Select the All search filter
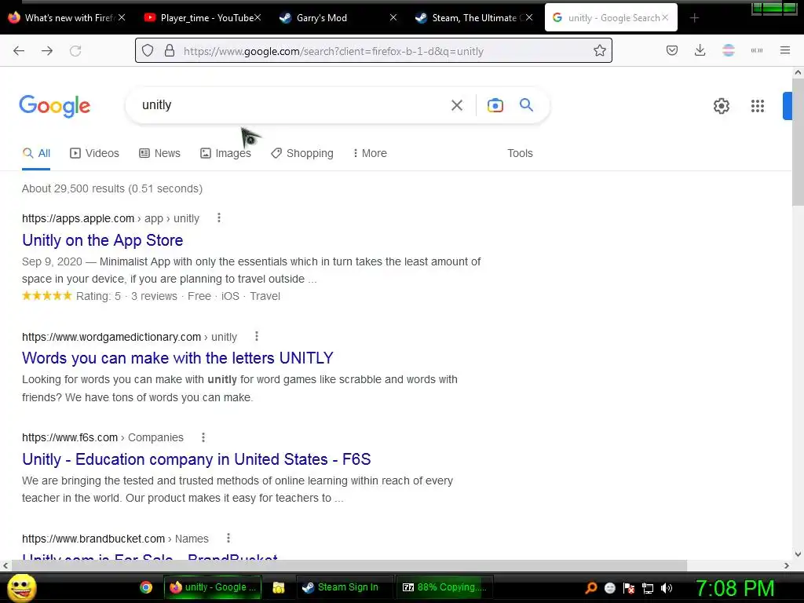 tap(36, 153)
